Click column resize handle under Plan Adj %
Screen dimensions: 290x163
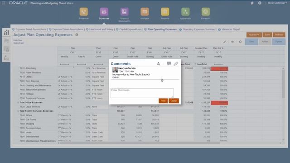tap(218, 64)
